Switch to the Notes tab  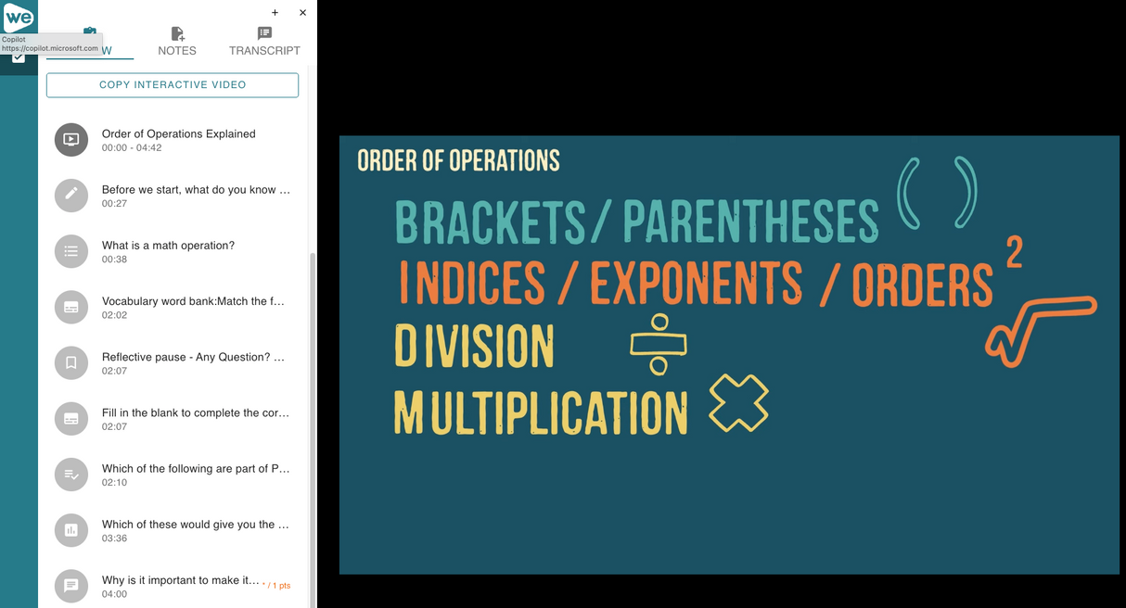point(177,42)
